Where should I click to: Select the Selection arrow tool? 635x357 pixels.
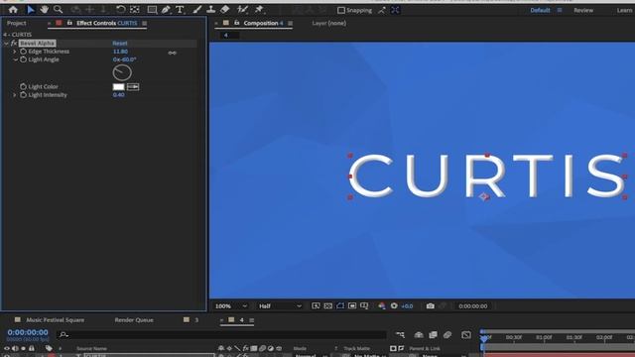point(31,10)
